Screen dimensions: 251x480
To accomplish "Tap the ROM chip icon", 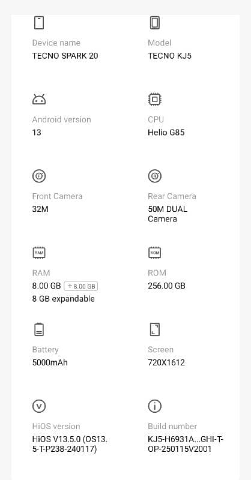I will click(154, 253).
